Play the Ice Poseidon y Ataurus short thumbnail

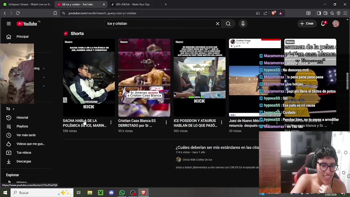click(200, 78)
